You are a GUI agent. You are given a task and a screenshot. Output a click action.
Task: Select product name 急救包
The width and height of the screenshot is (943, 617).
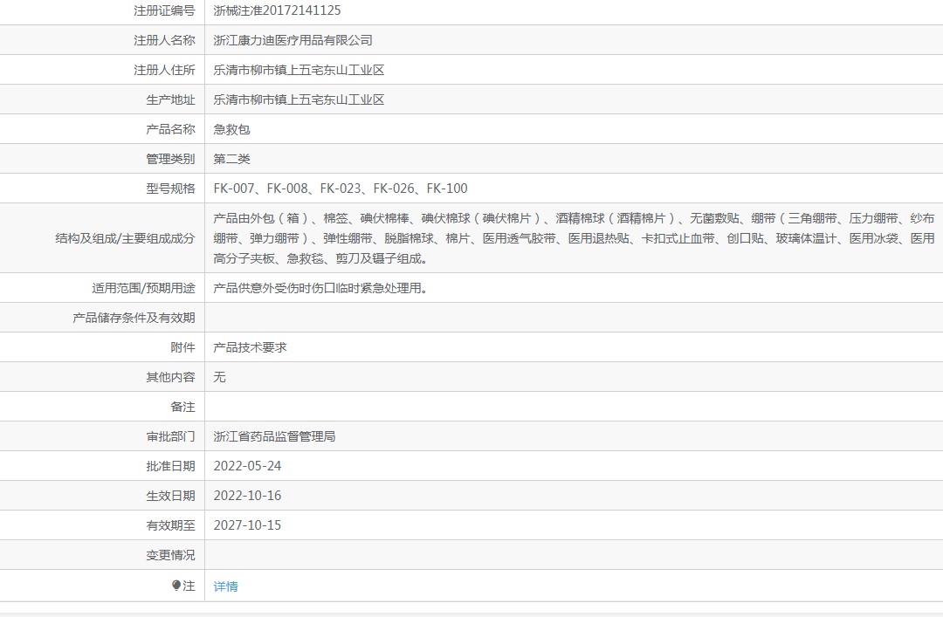(231, 129)
